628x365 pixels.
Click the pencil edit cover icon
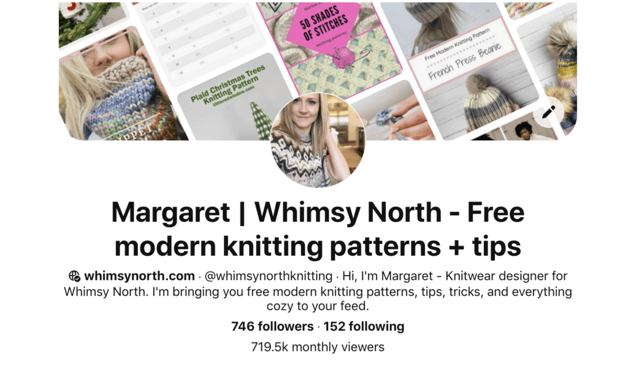click(x=548, y=112)
